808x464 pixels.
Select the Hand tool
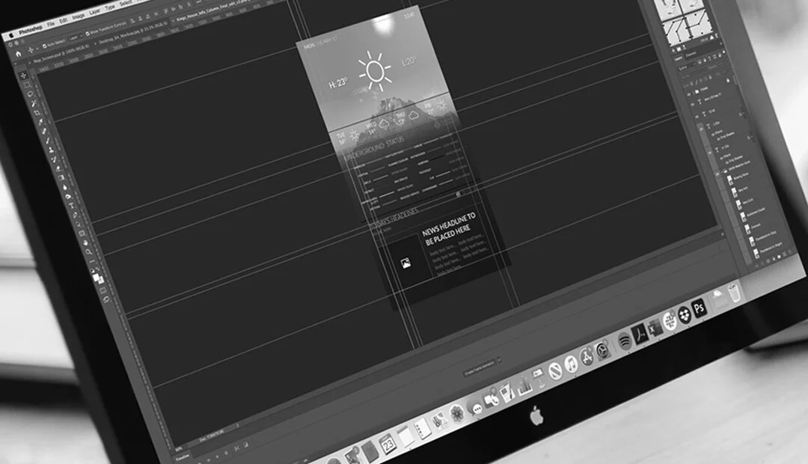tap(85, 242)
